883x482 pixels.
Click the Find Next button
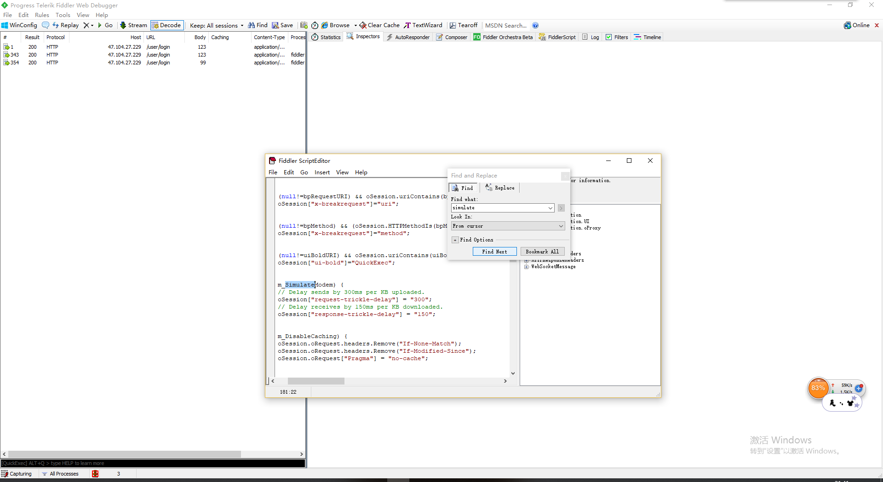point(494,252)
